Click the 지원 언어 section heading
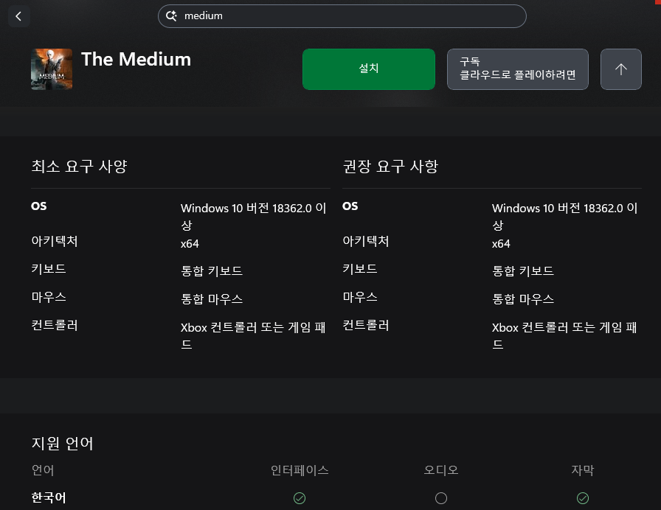 click(x=63, y=444)
